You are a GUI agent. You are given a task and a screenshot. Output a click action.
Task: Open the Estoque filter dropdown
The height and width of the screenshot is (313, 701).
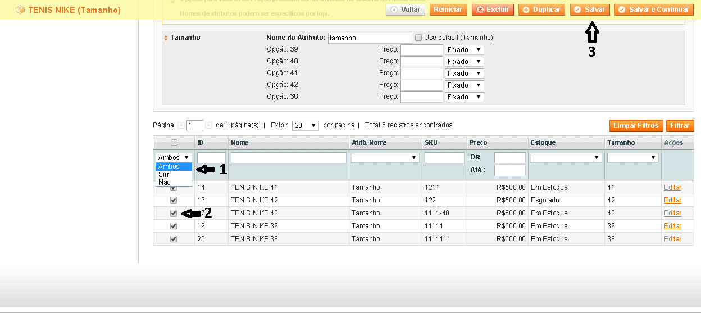[566, 158]
